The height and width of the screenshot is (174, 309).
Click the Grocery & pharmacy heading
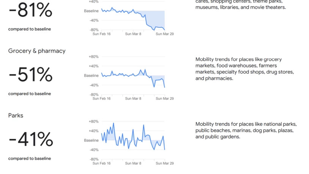[37, 51]
